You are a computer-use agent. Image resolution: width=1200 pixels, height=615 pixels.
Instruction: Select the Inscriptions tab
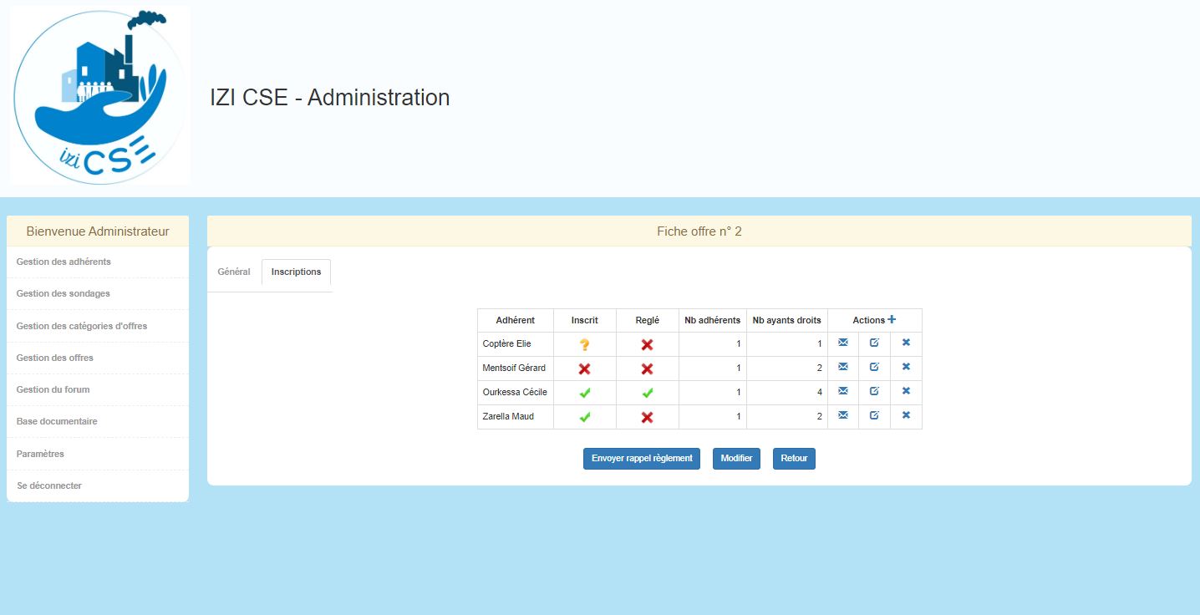296,272
